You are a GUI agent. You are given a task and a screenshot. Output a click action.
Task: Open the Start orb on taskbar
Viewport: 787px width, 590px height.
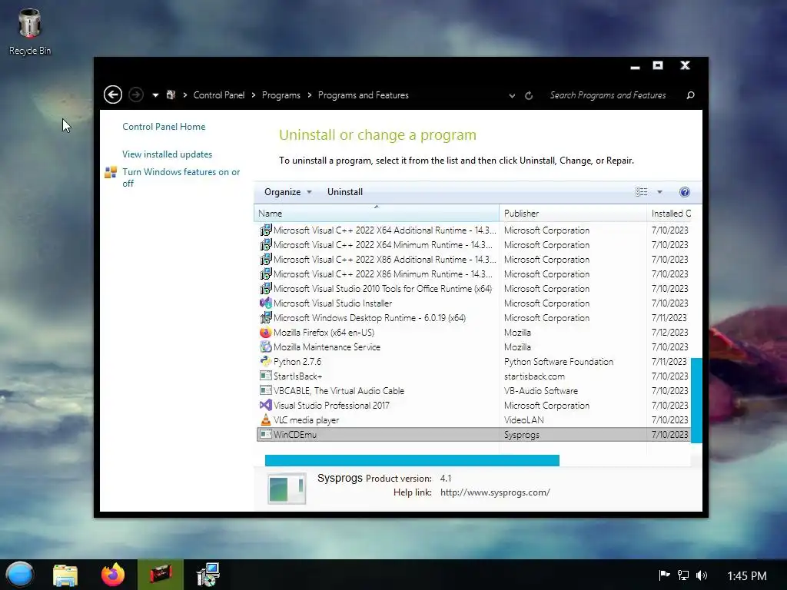[x=19, y=574]
